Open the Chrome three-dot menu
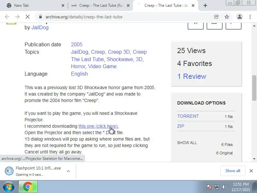 (x=250, y=17)
